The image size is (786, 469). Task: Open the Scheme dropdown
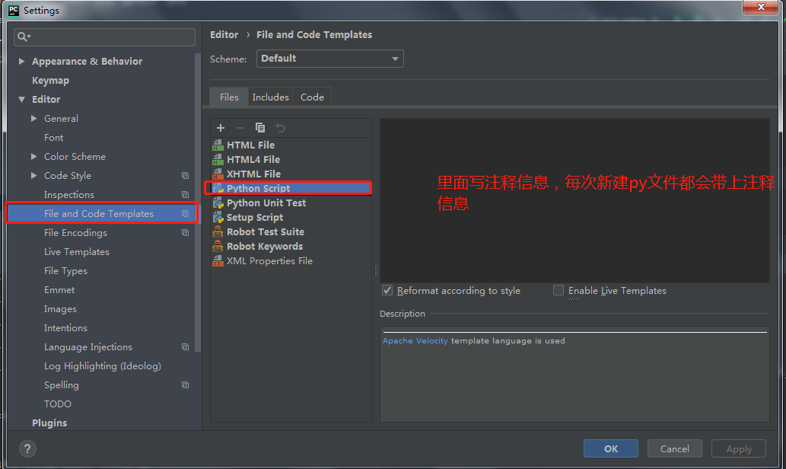[x=329, y=59]
